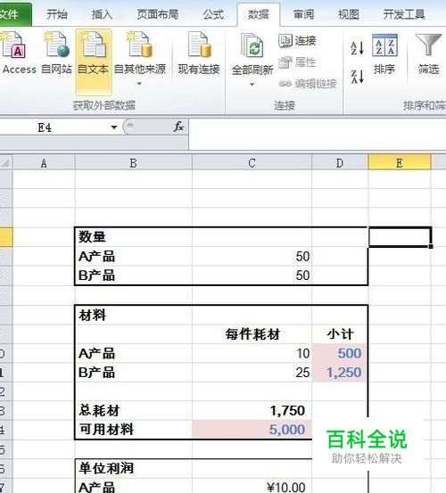Image resolution: width=446 pixels, height=493 pixels.
Task: Click the Properties (属性) button
Action: tap(297, 62)
